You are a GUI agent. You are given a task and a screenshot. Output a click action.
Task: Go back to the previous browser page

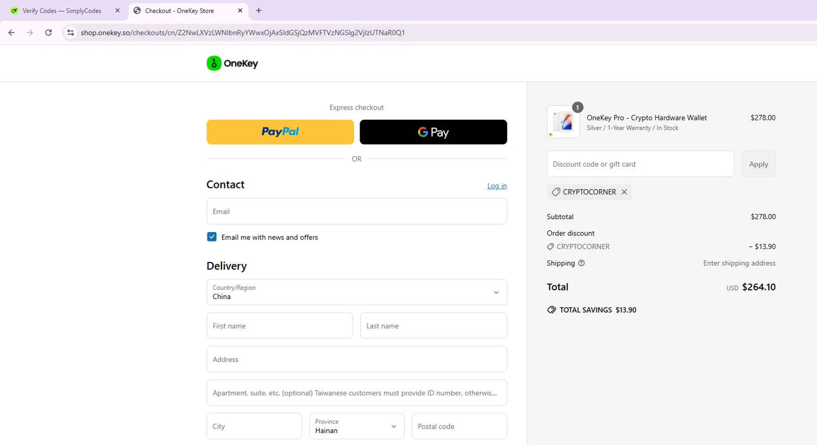tap(11, 33)
